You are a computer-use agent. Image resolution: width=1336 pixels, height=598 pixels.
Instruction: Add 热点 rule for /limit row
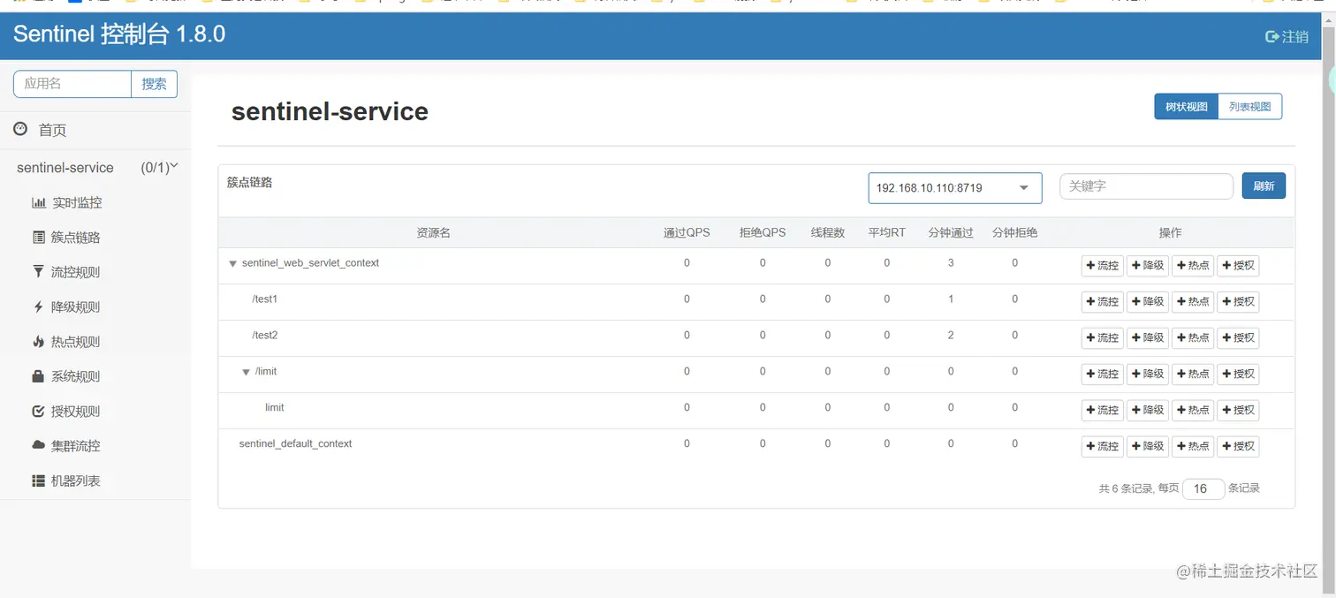[x=1193, y=375]
